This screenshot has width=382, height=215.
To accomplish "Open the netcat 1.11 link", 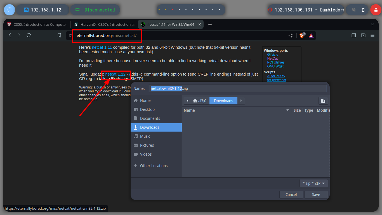I will pos(102,47).
